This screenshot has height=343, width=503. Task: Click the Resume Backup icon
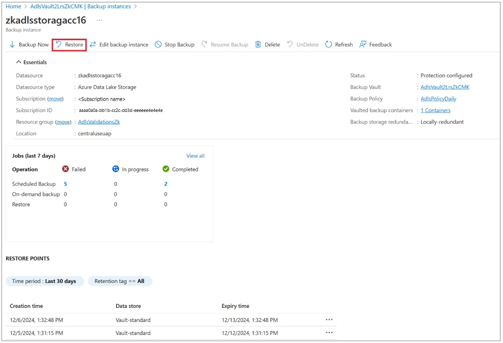coord(204,44)
